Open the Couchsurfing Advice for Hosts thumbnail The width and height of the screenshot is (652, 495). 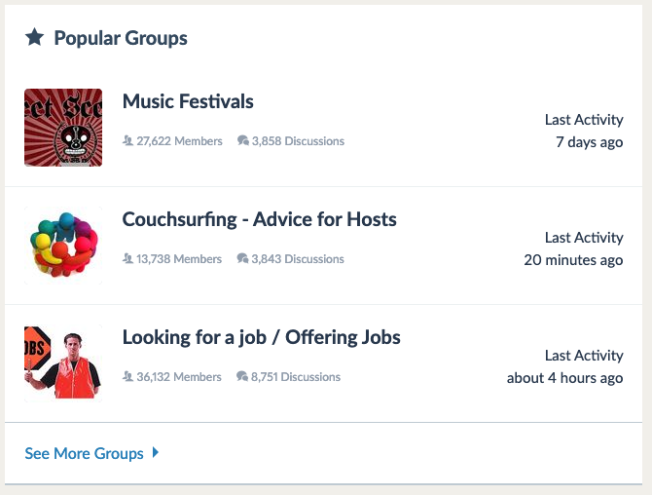63,246
